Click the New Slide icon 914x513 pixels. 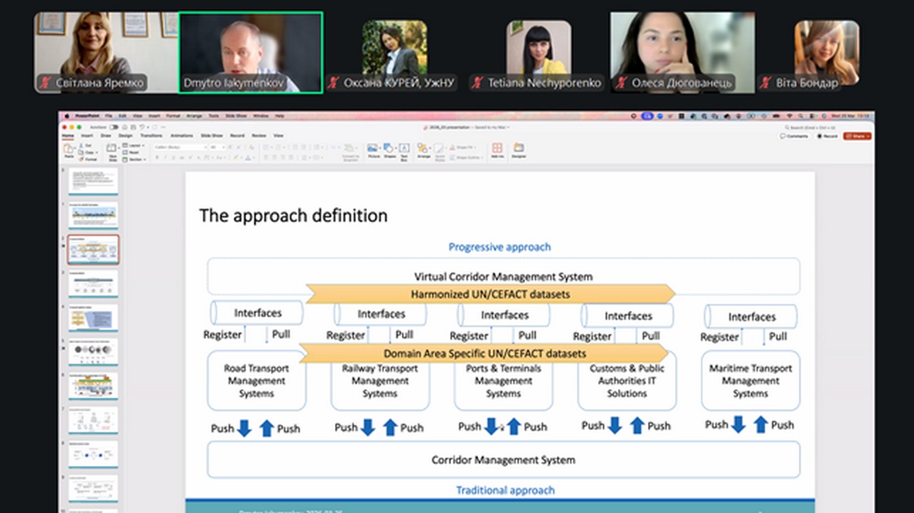(x=112, y=149)
